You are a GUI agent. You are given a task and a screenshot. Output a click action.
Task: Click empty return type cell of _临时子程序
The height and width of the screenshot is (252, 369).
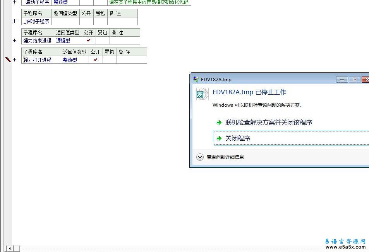[65, 21]
